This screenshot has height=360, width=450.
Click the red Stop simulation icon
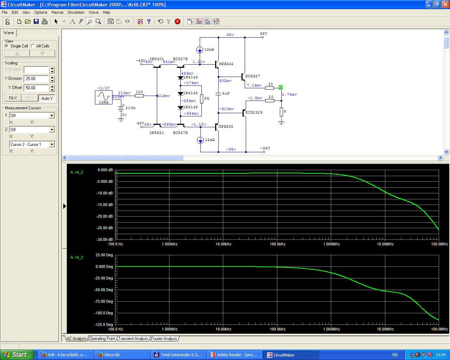[178, 21]
